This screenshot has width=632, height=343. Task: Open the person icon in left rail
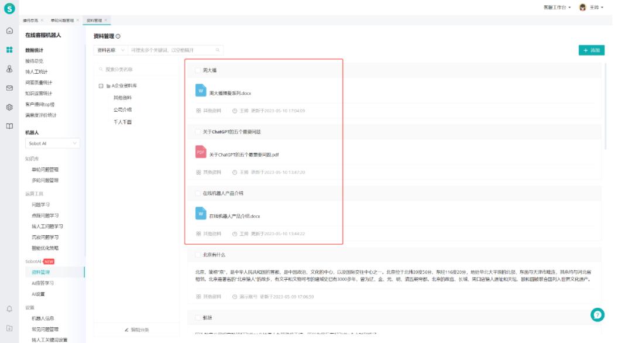click(9, 69)
